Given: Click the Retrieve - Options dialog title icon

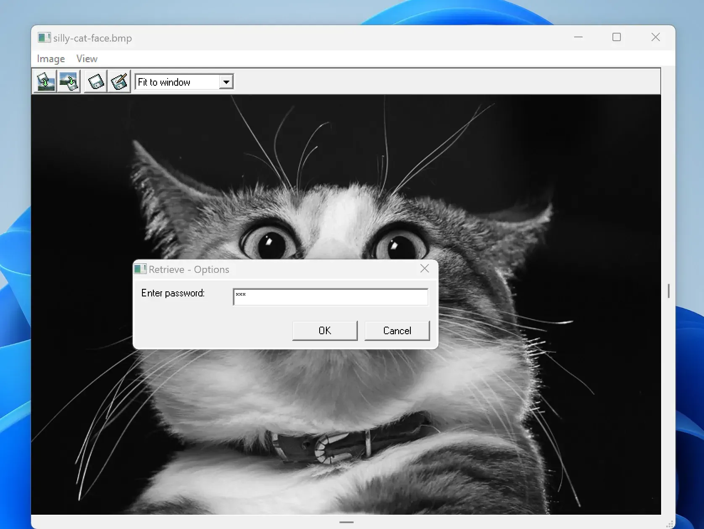Looking at the screenshot, I should pos(140,269).
